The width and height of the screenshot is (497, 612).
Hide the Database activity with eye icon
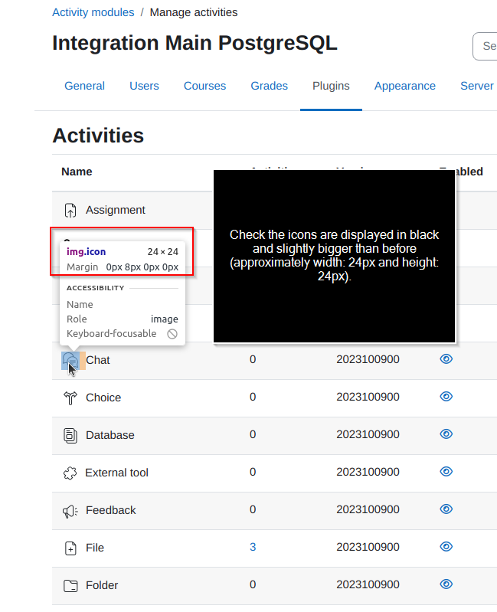point(446,434)
